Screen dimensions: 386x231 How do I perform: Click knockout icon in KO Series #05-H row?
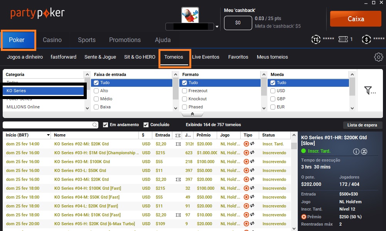coord(246,224)
